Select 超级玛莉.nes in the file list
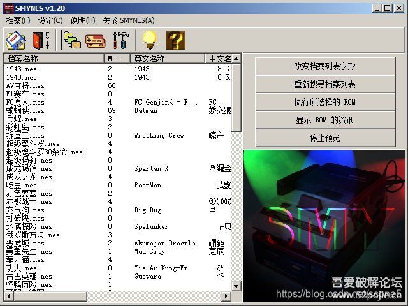This screenshot has height=306, width=408. coord(29,161)
